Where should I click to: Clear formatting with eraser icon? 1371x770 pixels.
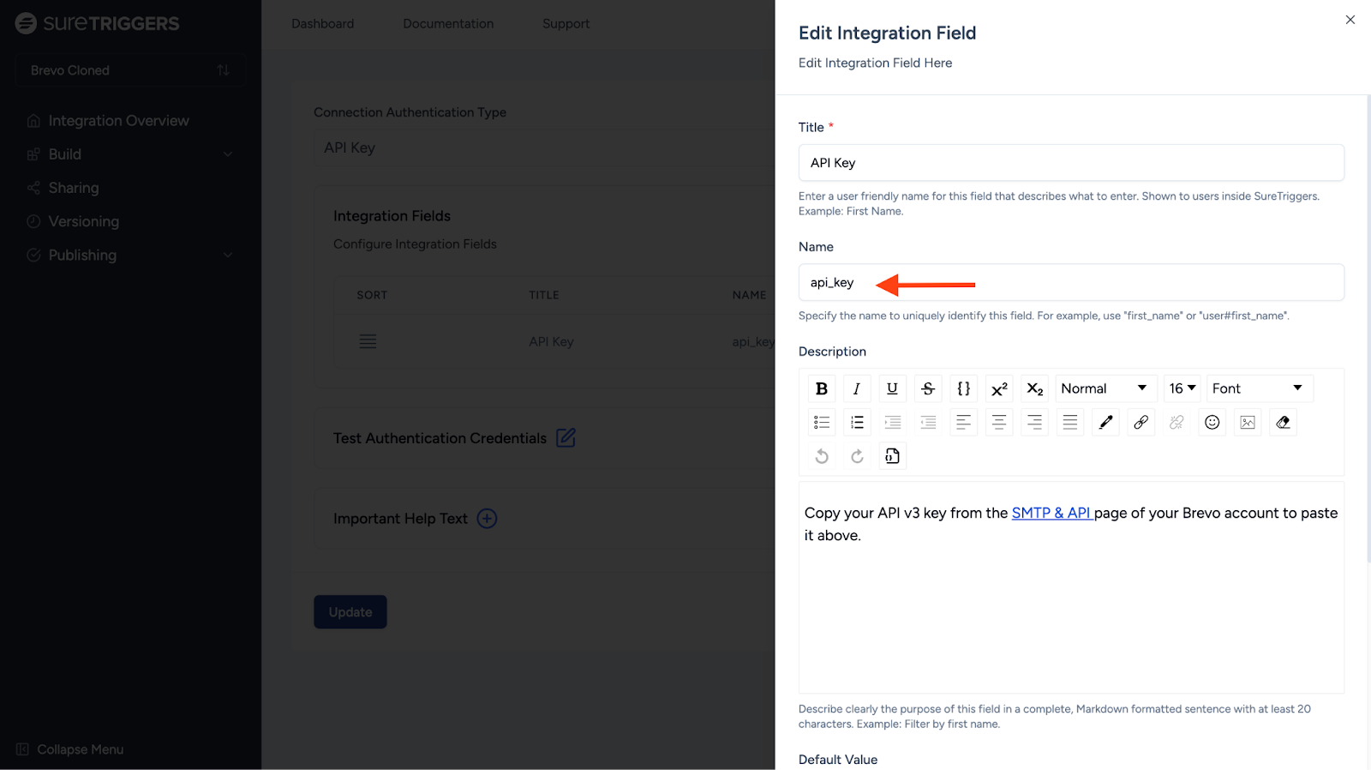1283,422
